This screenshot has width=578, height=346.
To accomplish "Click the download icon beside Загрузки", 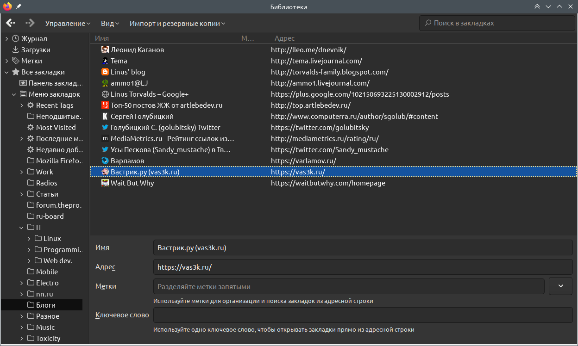I will coord(16,49).
